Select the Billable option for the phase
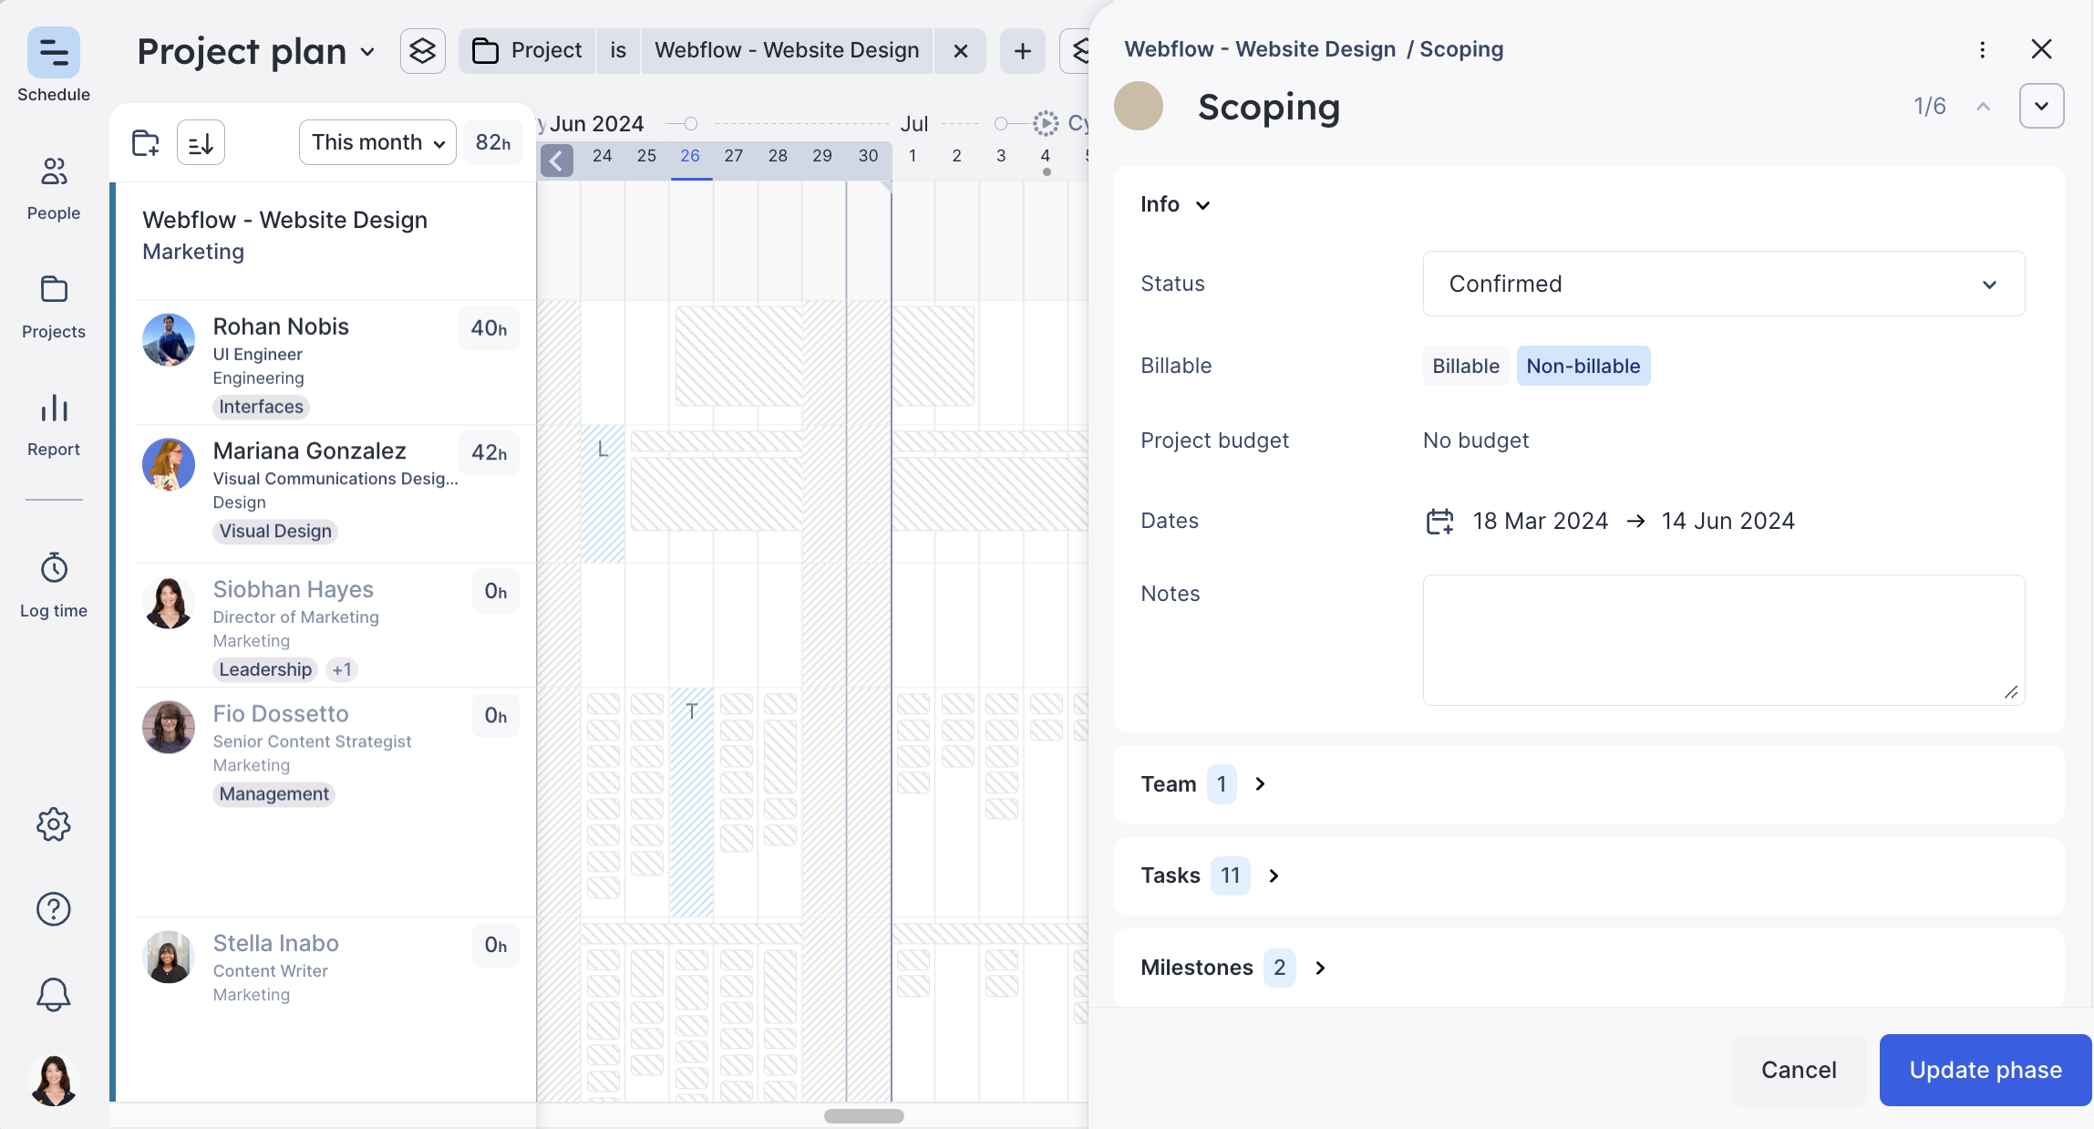2094x1129 pixels. tap(1464, 366)
